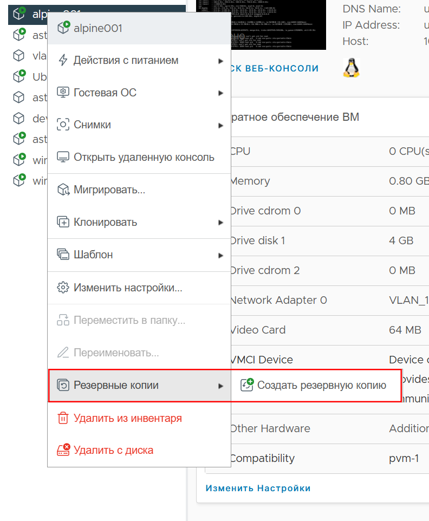The height and width of the screenshot is (521, 429).
Task: Click the Изменить Настройки link
Action: (258, 488)
